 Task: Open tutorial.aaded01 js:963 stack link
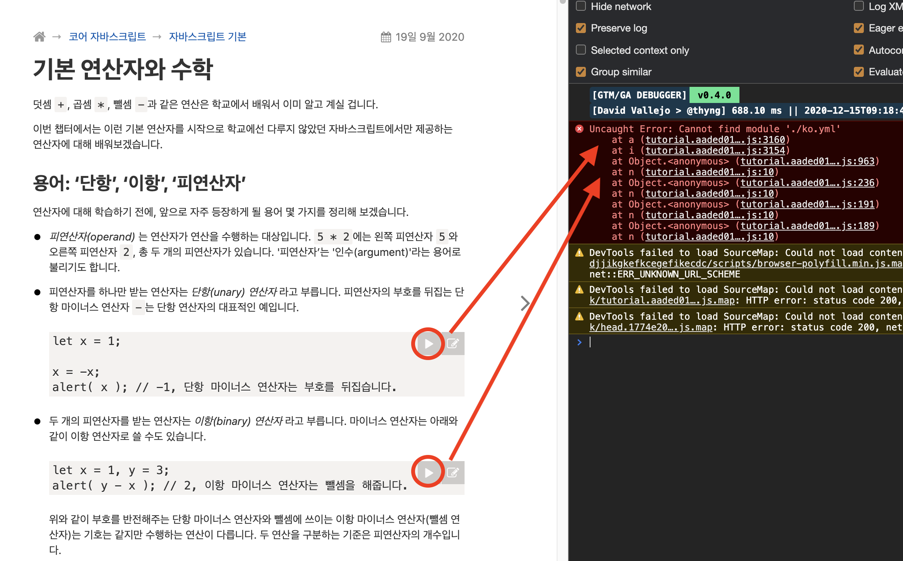807,161
